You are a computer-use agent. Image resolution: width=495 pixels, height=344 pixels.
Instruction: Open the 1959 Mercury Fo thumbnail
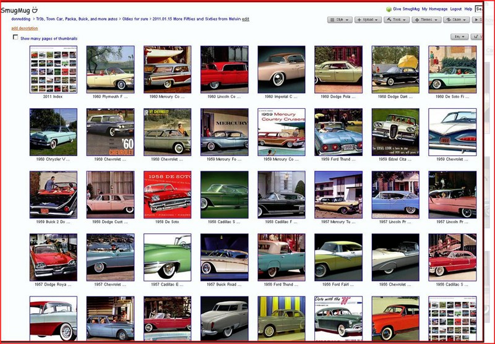click(225, 132)
